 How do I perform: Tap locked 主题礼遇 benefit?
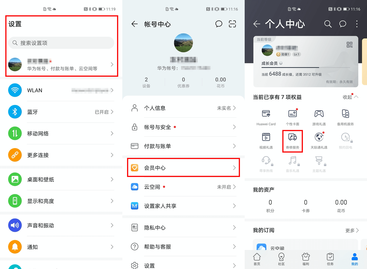point(319,164)
